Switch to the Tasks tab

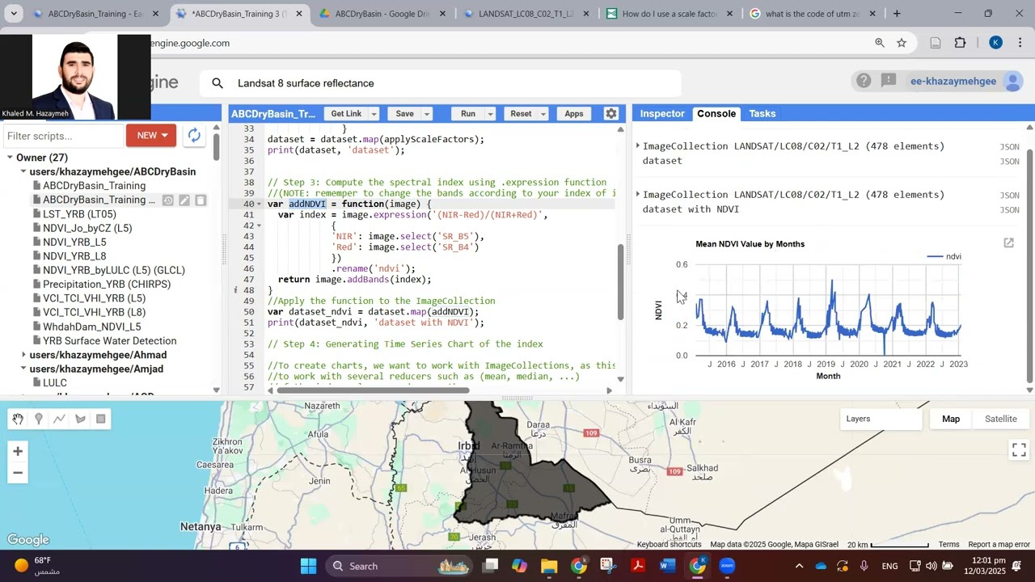tap(762, 114)
